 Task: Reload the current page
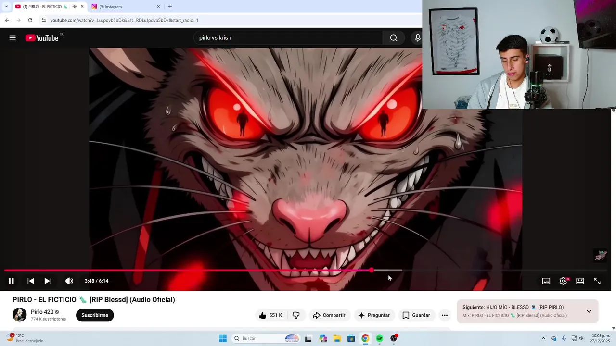(x=30, y=20)
